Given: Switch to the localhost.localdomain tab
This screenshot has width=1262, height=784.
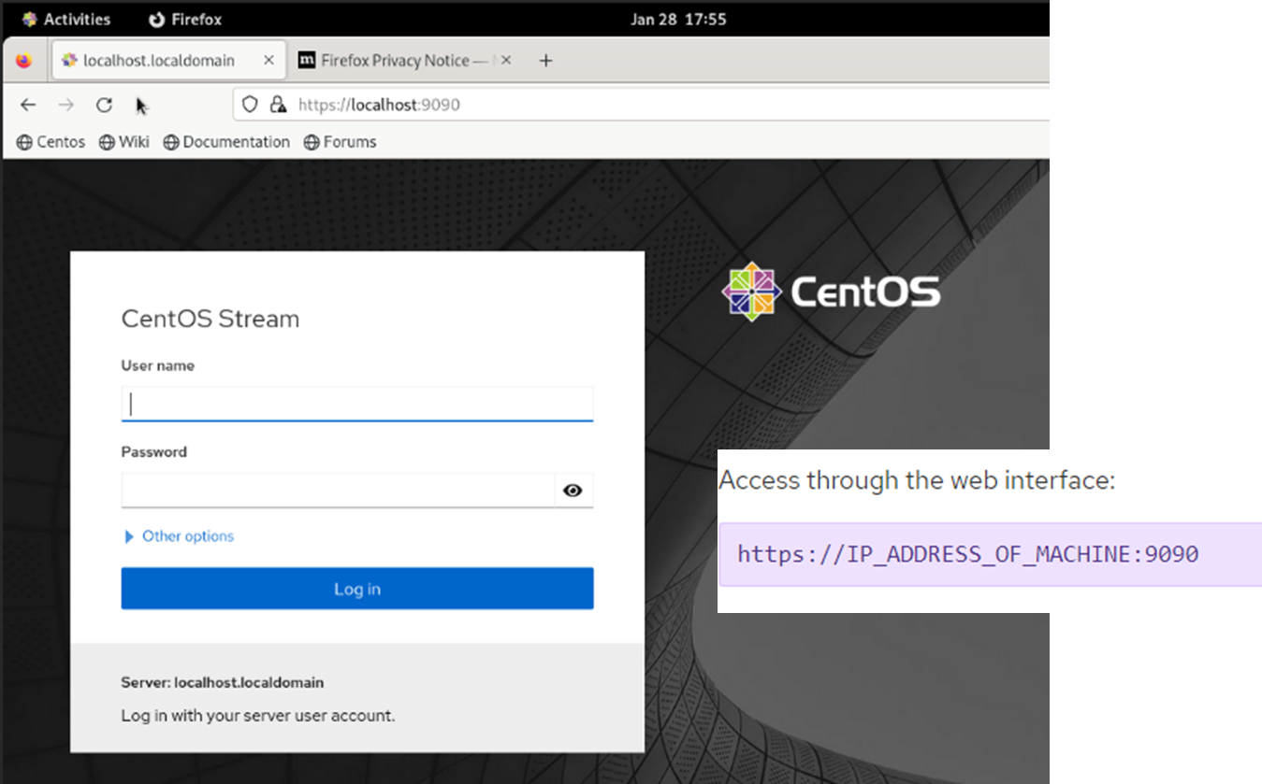Looking at the screenshot, I should pos(159,61).
